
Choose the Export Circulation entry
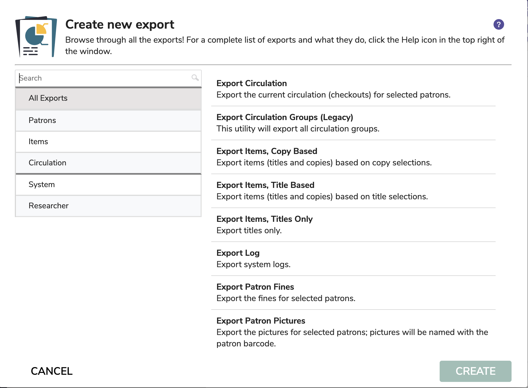[x=353, y=89]
